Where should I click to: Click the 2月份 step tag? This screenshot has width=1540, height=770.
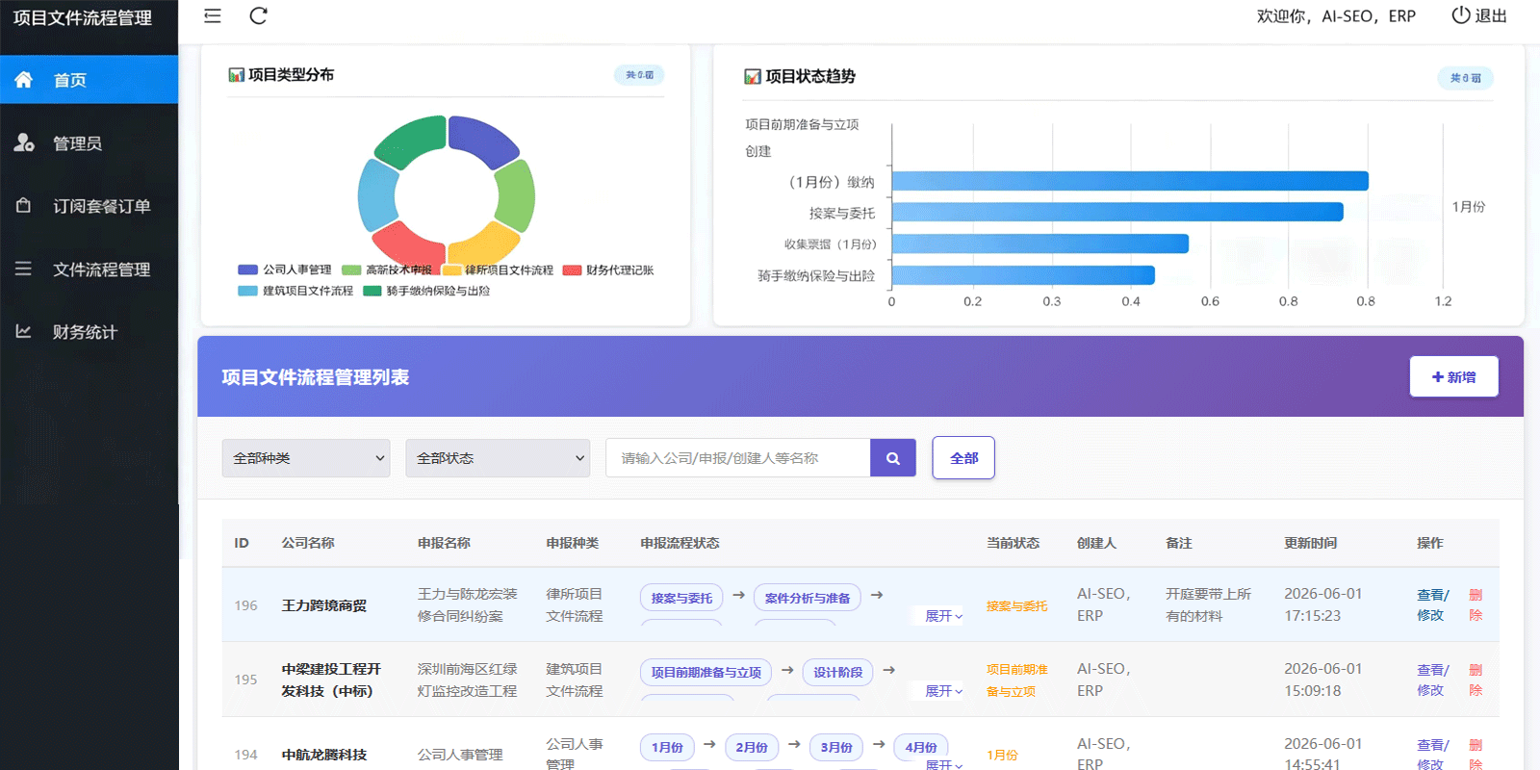coord(752,747)
